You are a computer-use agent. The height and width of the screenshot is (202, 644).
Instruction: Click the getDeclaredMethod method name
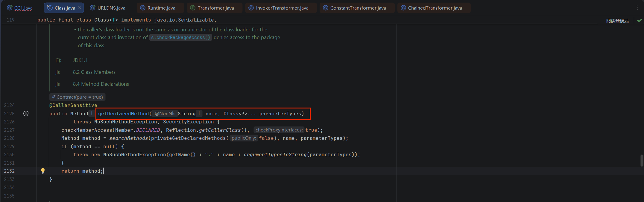point(123,114)
